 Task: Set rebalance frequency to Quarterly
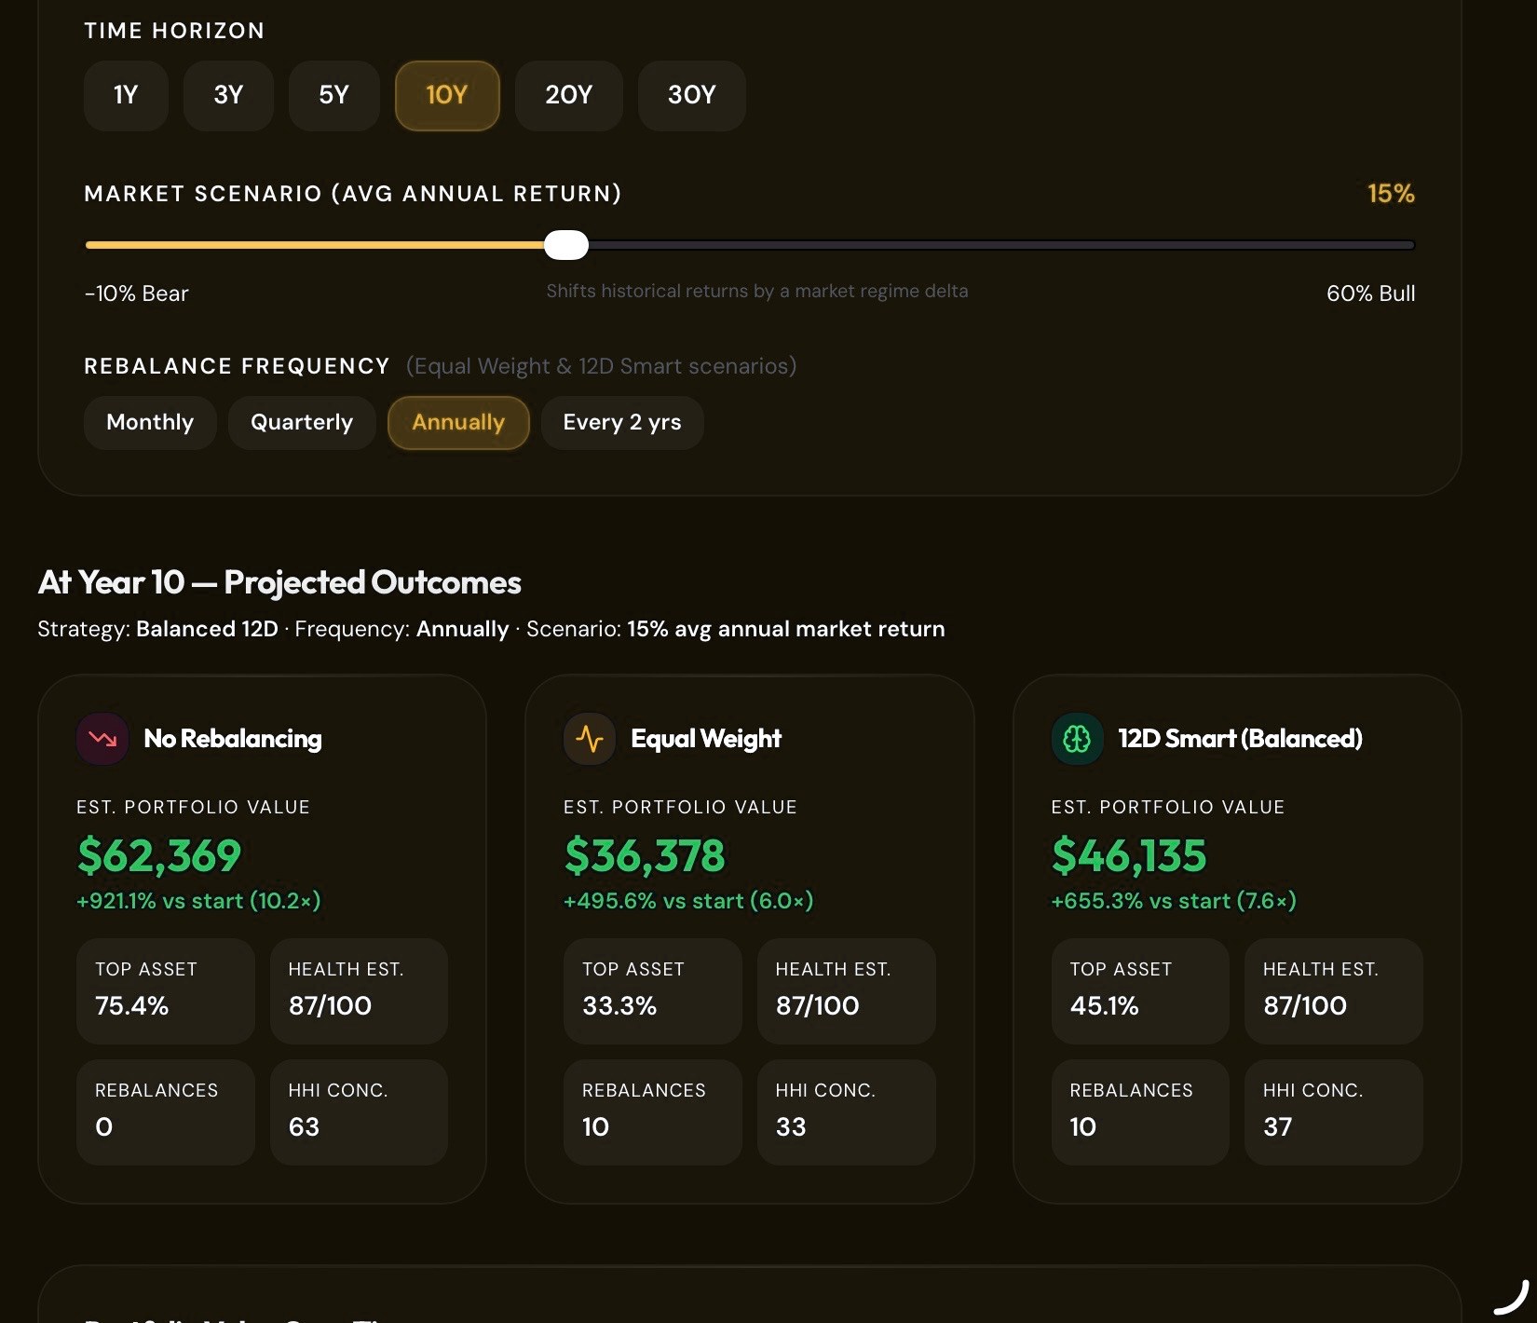(302, 423)
